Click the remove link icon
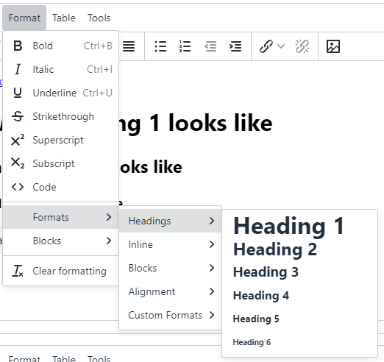Screen dimensions: 384x362 (302, 46)
